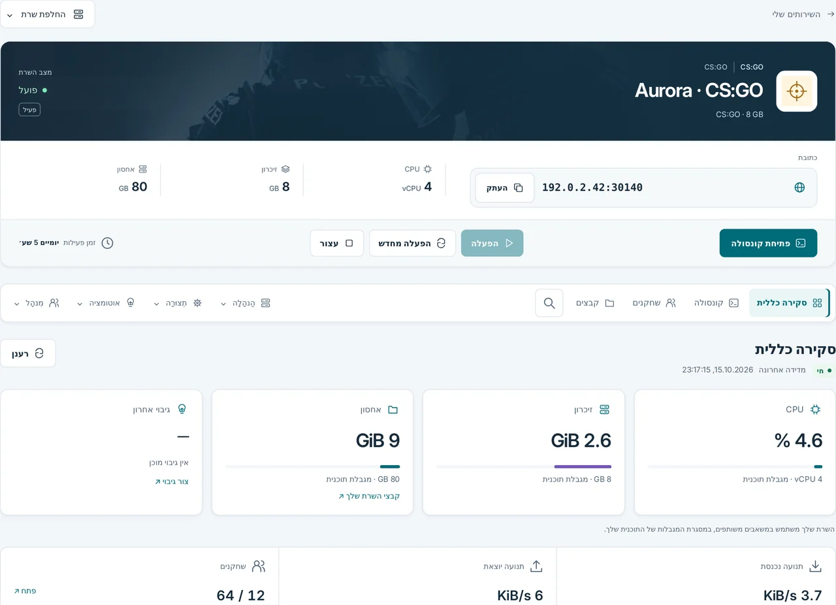The image size is (836, 605).
Task: Click the תנועה נכנסת download icon
Action: tap(815, 566)
